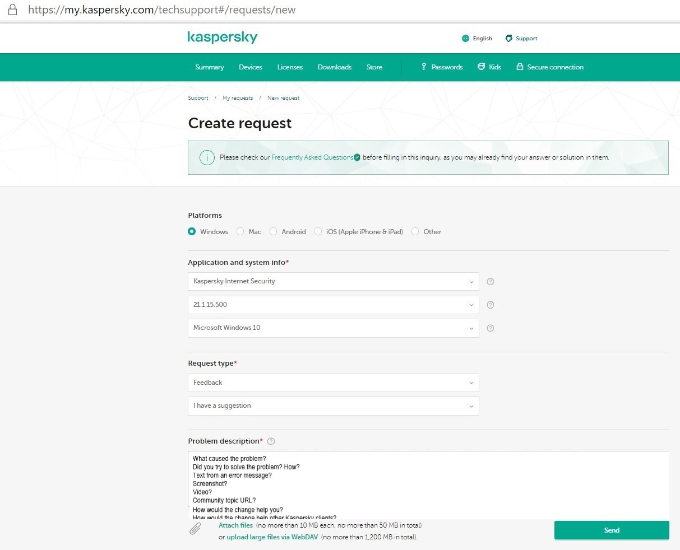Image resolution: width=680 pixels, height=550 pixels.
Task: Click 'Text from an error message?' line
Action: click(x=232, y=476)
